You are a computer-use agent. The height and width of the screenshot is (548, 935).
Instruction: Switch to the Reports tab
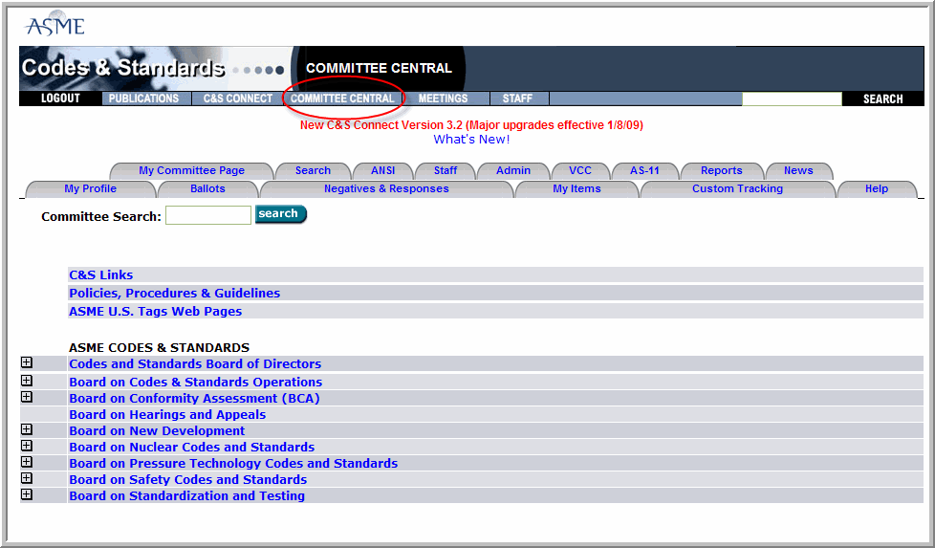(722, 170)
